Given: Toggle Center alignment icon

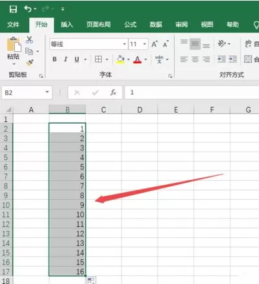Looking at the screenshot, I should pyautogui.click(x=195, y=59).
